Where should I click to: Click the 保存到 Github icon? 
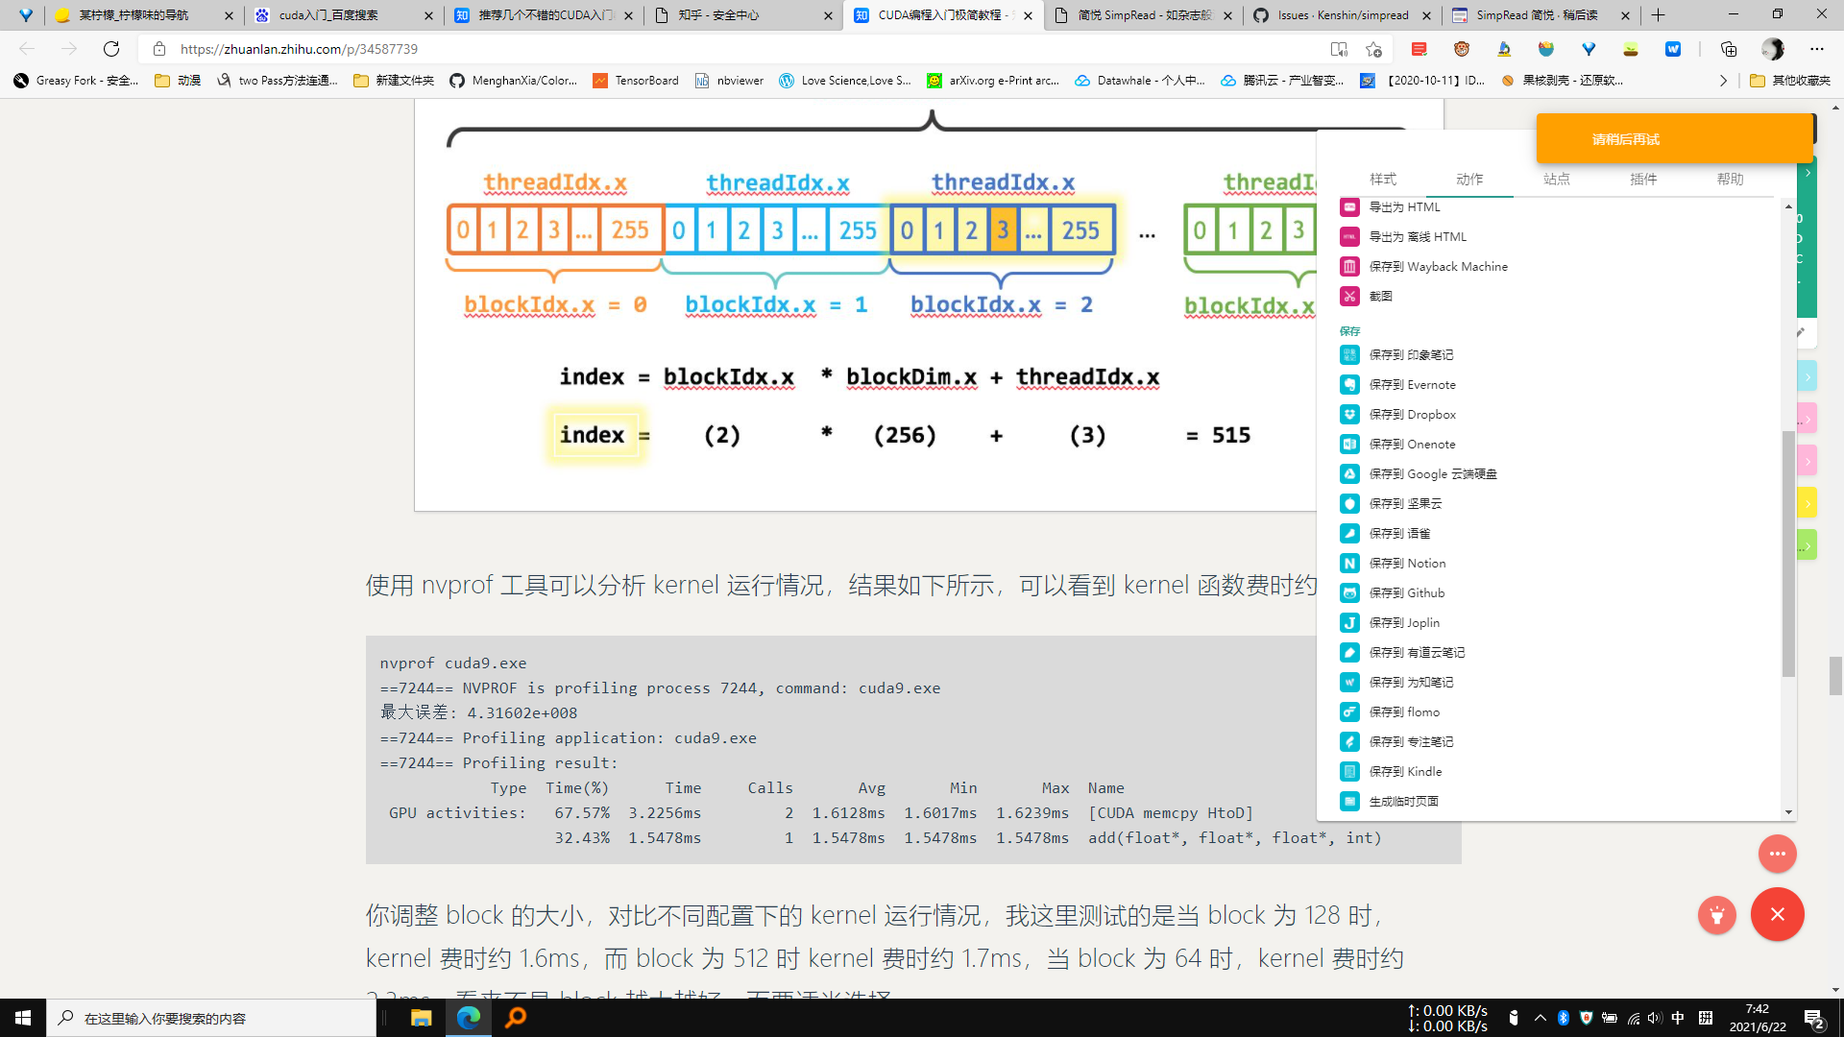[1349, 593]
